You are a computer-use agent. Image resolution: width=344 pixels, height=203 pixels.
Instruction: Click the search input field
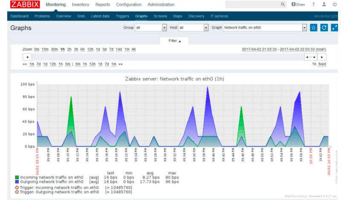click(253, 4)
